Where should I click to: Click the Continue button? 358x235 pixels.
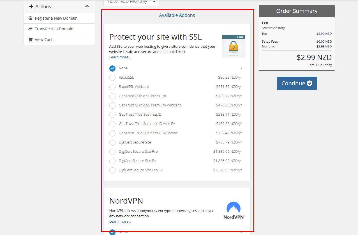pos(297,83)
